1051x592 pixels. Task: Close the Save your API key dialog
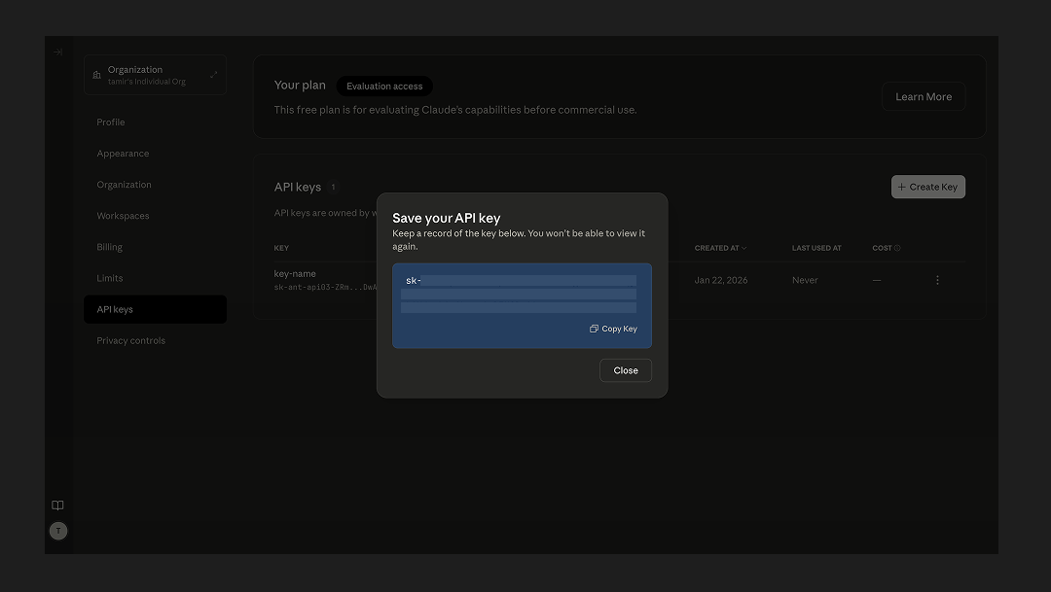click(x=626, y=370)
